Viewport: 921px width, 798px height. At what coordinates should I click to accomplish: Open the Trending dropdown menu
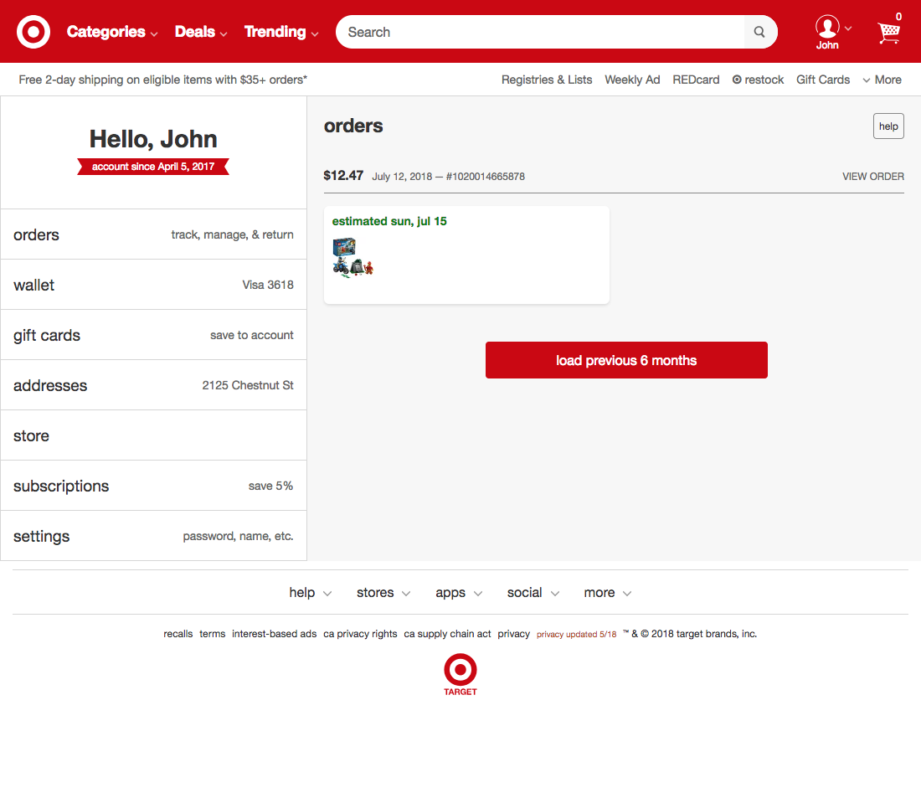click(275, 31)
